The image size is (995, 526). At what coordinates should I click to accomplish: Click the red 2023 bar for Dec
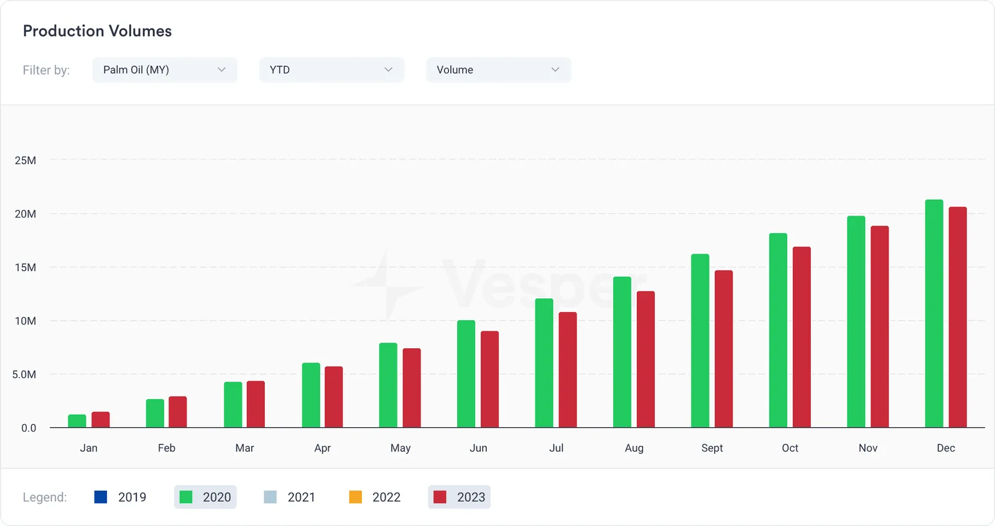point(958,317)
